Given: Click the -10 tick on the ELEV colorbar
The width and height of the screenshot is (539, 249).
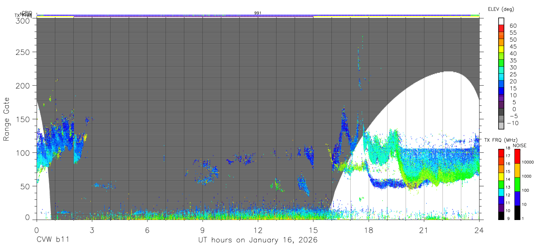Looking at the screenshot, I should tap(513, 123).
